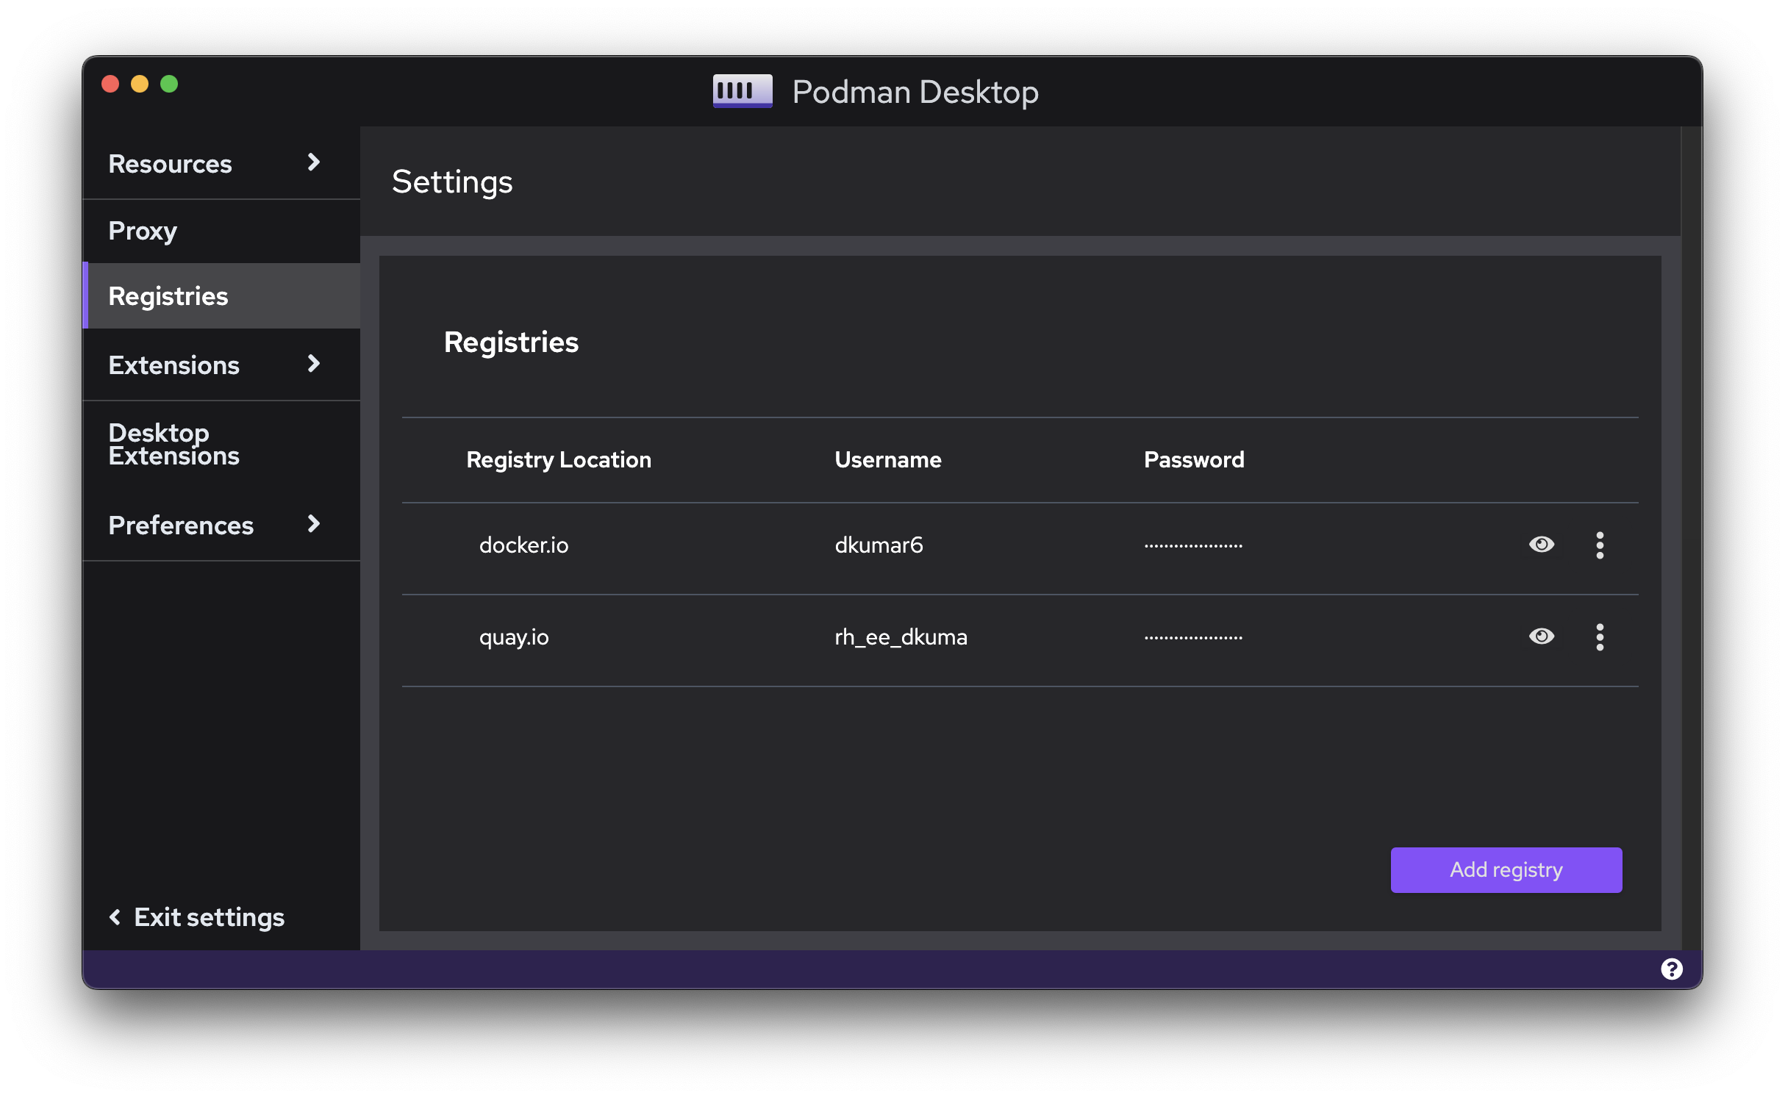This screenshot has width=1785, height=1098.
Task: Open kebab menu for docker.io registry
Action: click(x=1599, y=545)
